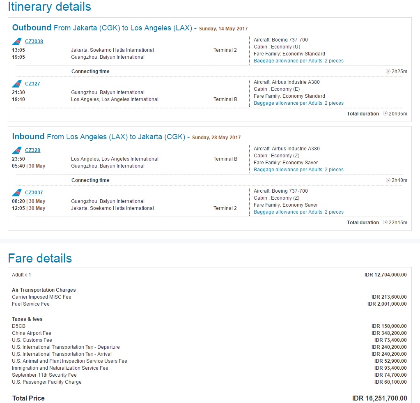
Task: Select the total price IDR 16,251,700.00
Action: pyautogui.click(x=379, y=398)
